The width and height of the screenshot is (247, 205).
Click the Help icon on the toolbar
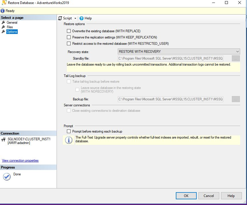tap(81, 18)
